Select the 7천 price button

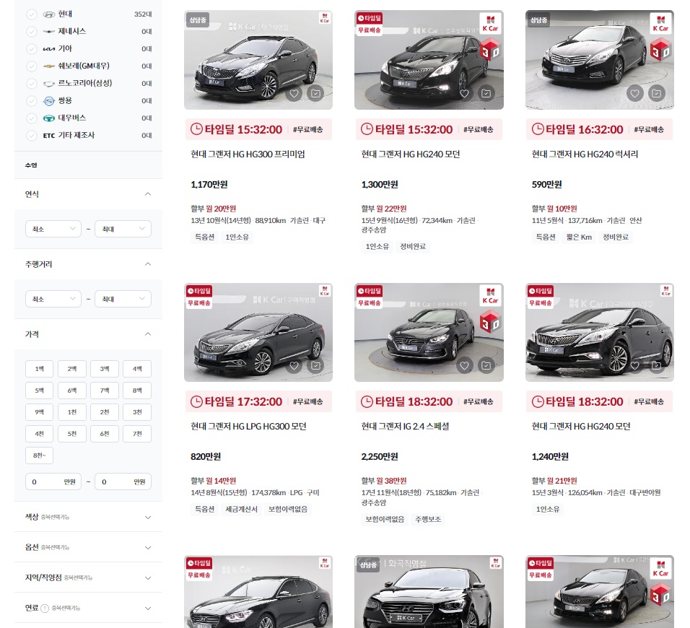[x=137, y=434]
